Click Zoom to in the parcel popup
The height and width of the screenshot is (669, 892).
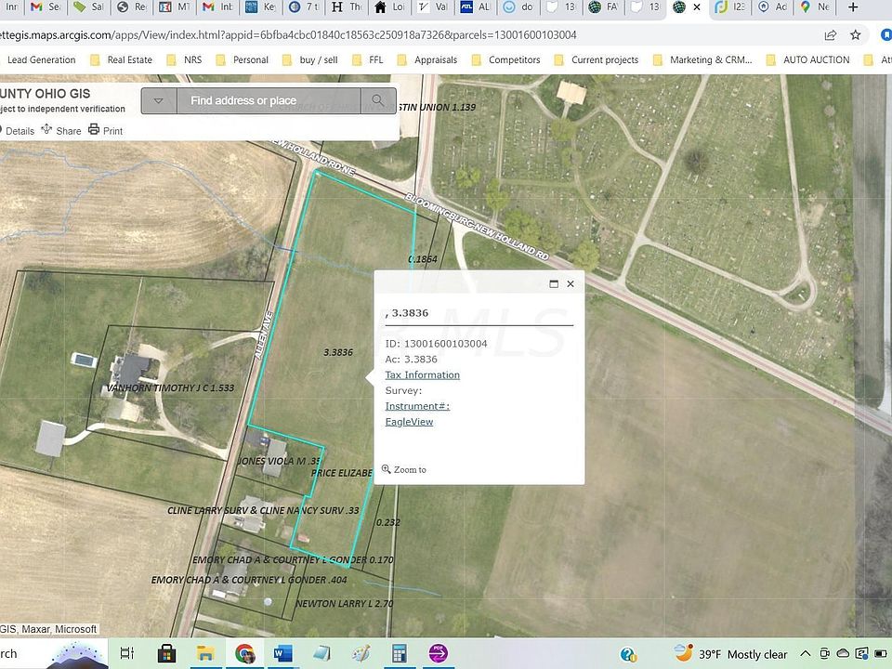point(404,469)
